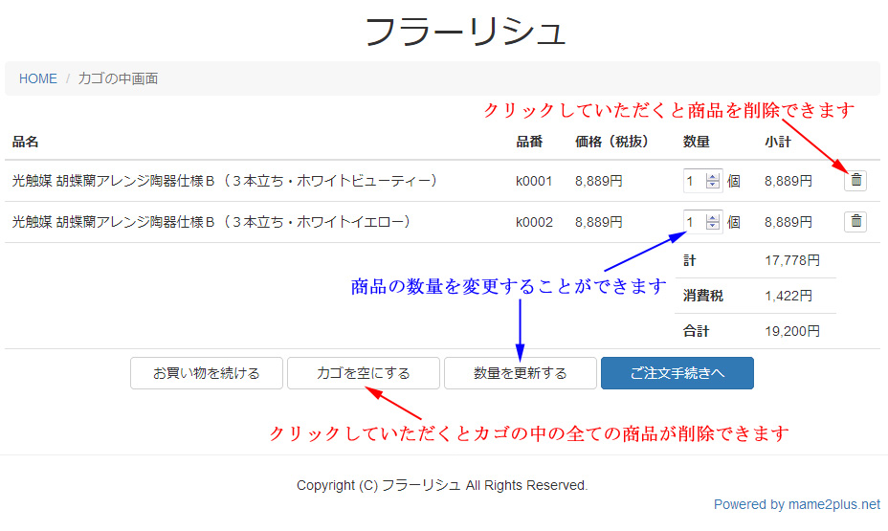The height and width of the screenshot is (531, 888).
Task: Click 品番 column header
Action: coord(529,143)
